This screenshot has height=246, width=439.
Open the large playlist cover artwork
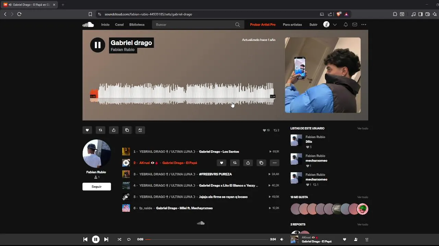pyautogui.click(x=323, y=75)
